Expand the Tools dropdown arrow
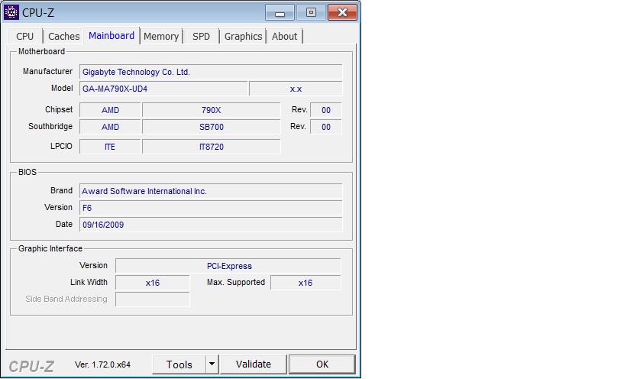Image resolution: width=640 pixels, height=379 pixels. (x=212, y=364)
